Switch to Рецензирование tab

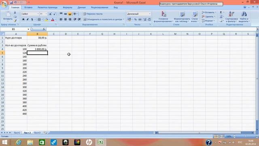point(100,7)
